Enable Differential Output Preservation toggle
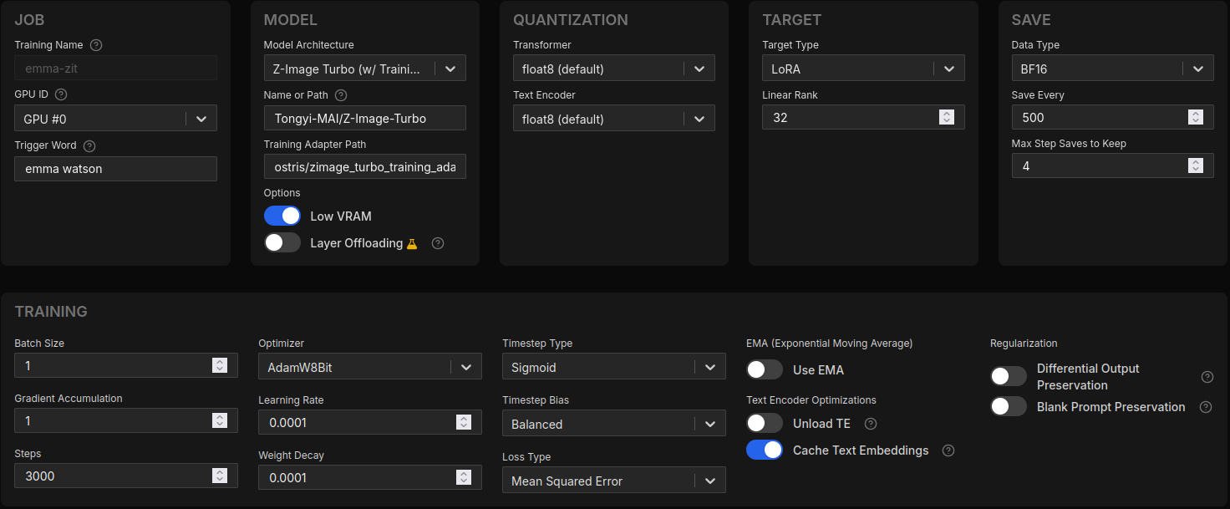The height and width of the screenshot is (509, 1230). coord(1009,376)
